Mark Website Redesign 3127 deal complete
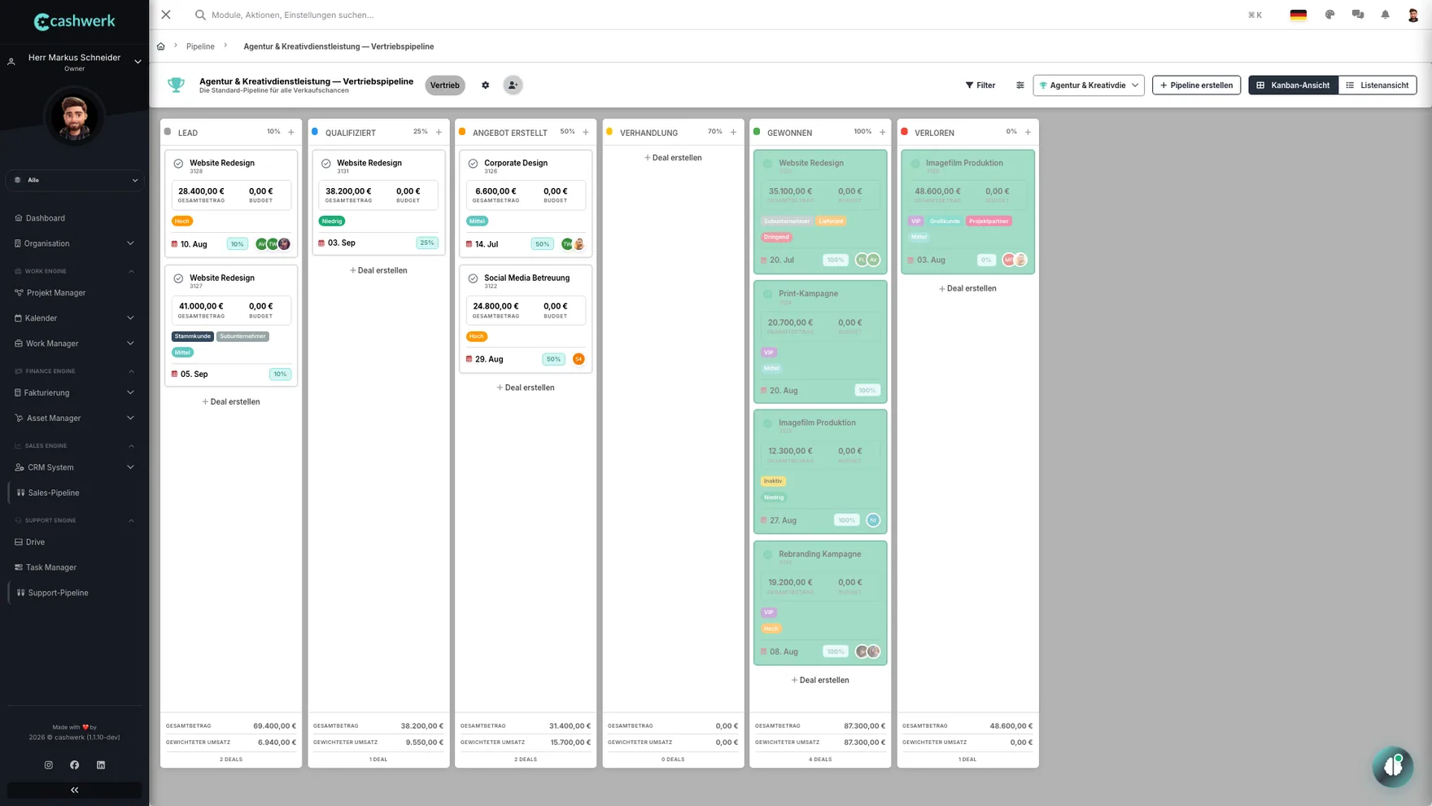This screenshot has height=806, width=1432. (x=178, y=278)
